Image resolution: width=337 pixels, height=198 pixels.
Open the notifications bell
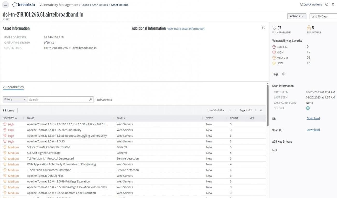pos(333,4)
